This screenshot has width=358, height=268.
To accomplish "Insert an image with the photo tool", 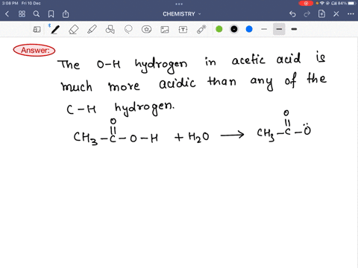I will [x=165, y=30].
